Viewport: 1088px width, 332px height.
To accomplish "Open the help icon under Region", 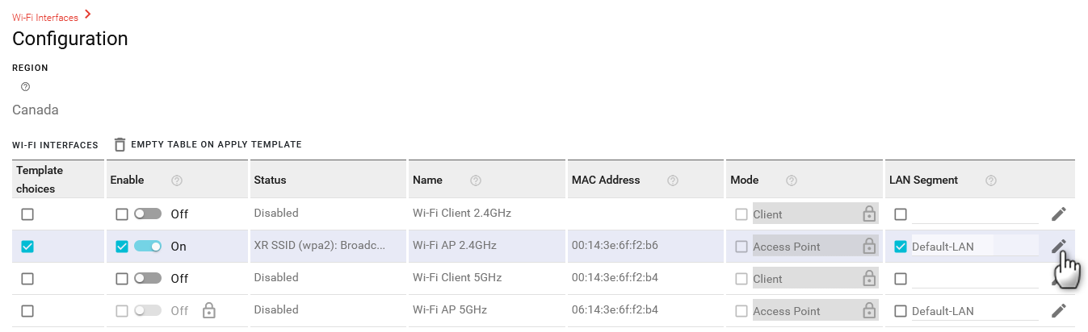I will (x=25, y=87).
